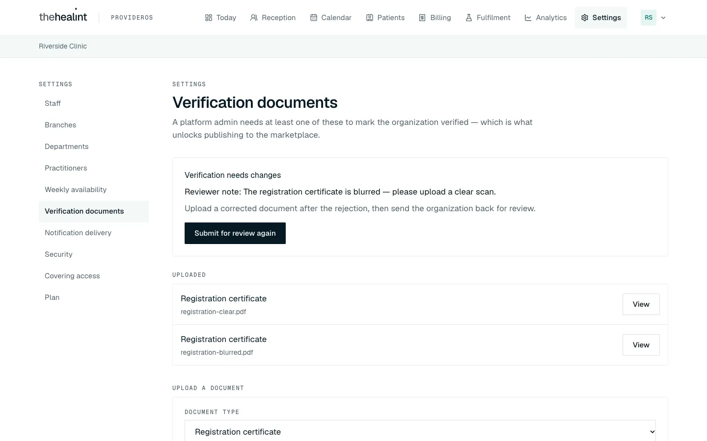Click the PROVIDEROS label in header

pos(132,18)
